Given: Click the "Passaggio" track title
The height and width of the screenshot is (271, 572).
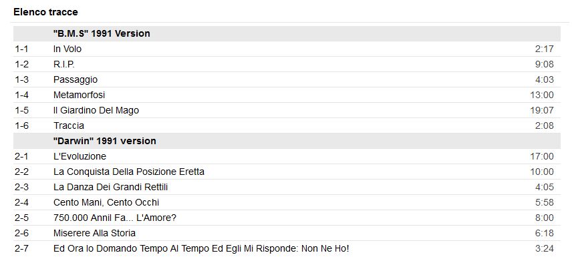Looking at the screenshot, I should (x=76, y=79).
